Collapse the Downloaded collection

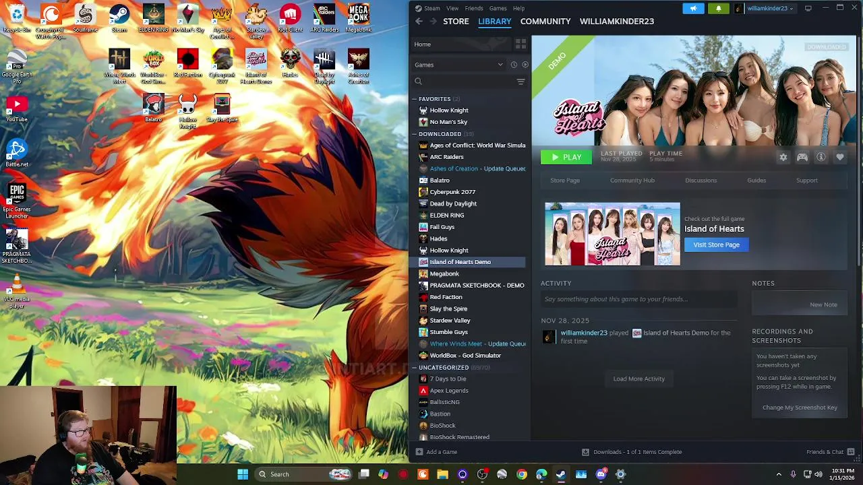tap(414, 134)
